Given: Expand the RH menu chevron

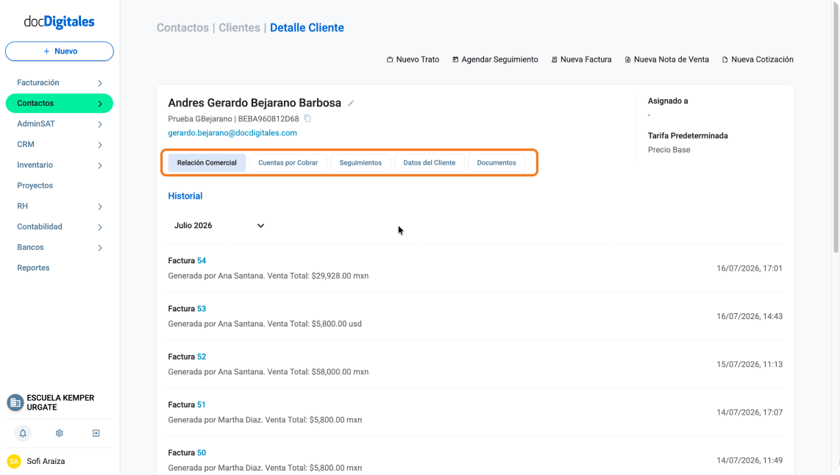Looking at the screenshot, I should 100,207.
